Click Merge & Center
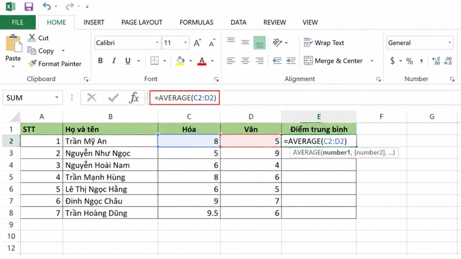 point(333,61)
